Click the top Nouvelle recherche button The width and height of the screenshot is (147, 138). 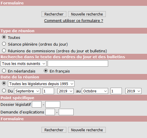click(87, 14)
